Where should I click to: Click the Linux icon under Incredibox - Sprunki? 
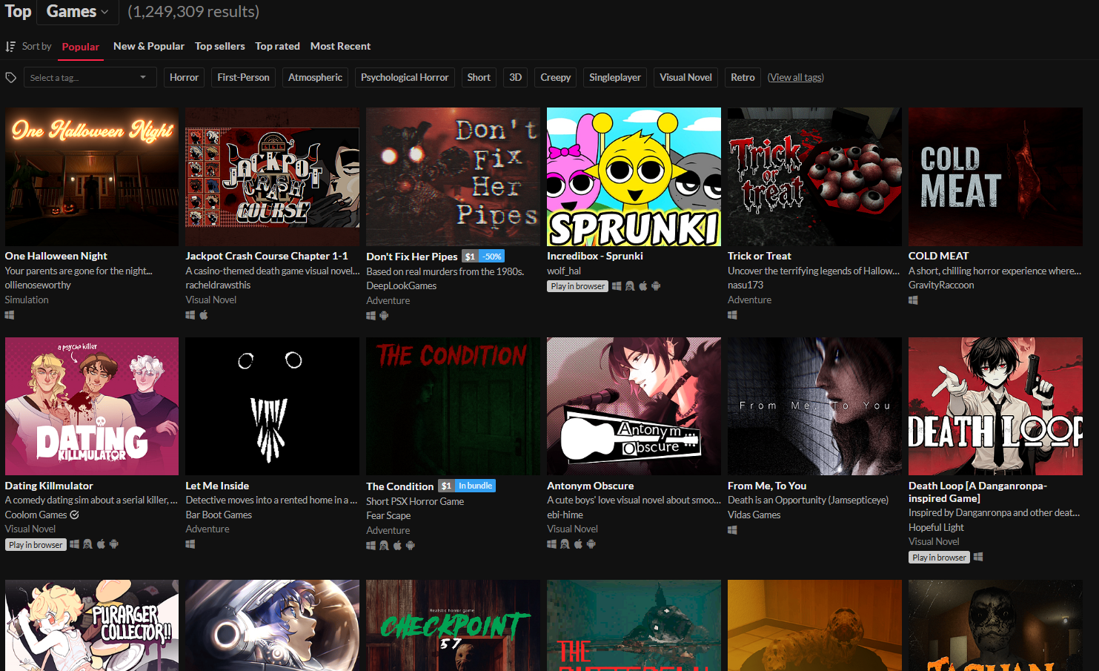coord(630,286)
